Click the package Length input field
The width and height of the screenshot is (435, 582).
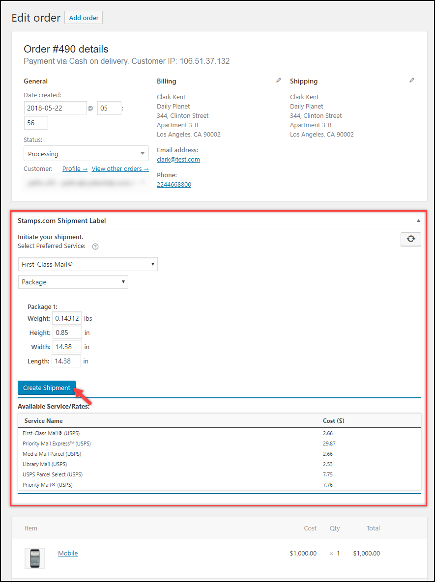pos(66,361)
